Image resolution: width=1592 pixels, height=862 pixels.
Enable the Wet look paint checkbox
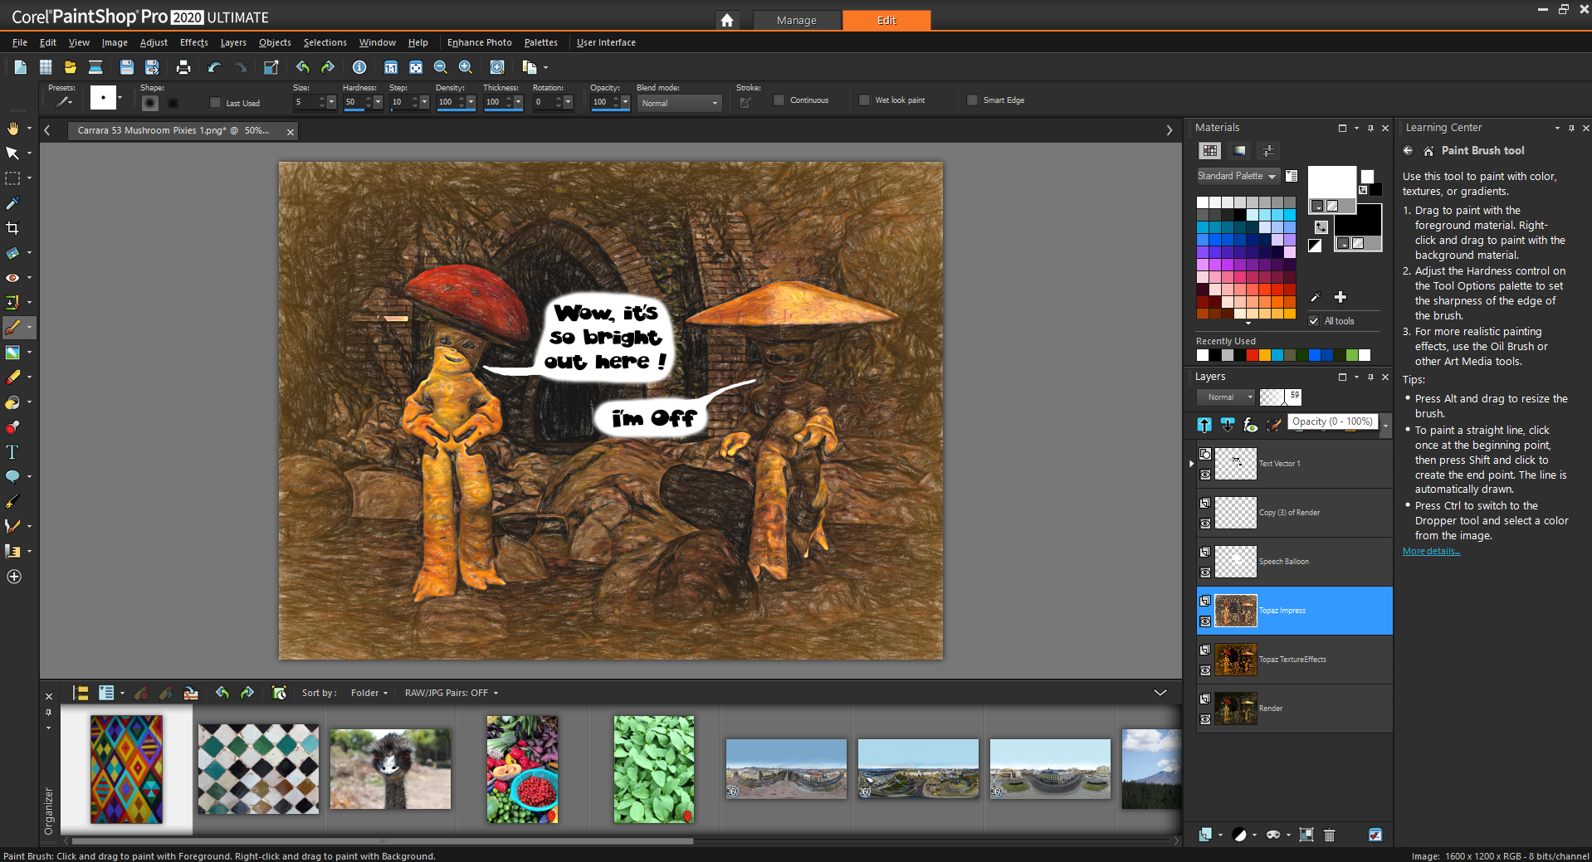click(865, 100)
